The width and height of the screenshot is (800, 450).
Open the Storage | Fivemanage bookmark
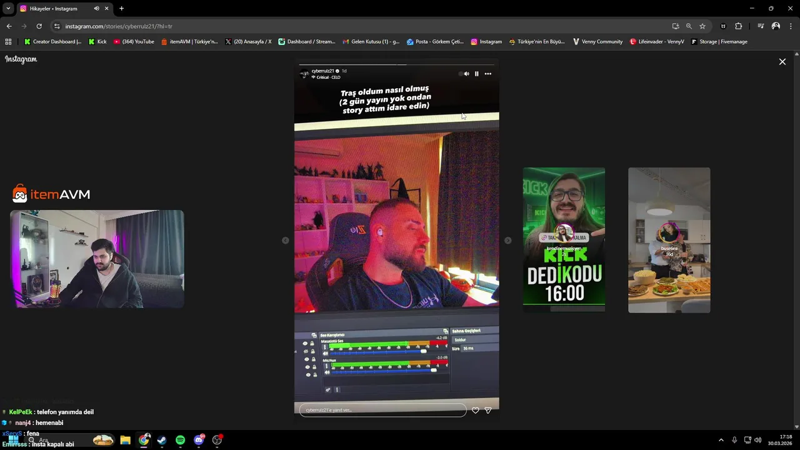(x=719, y=42)
